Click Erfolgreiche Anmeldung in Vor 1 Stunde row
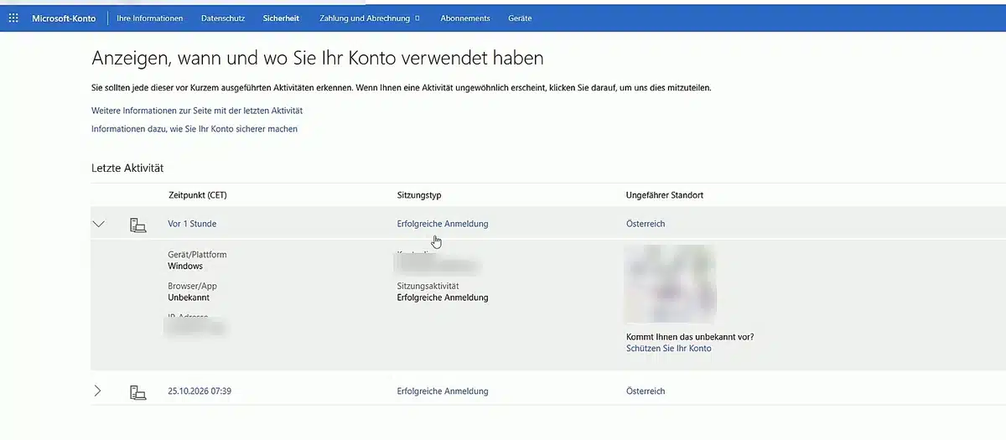This screenshot has height=440, width=1006. (x=443, y=224)
